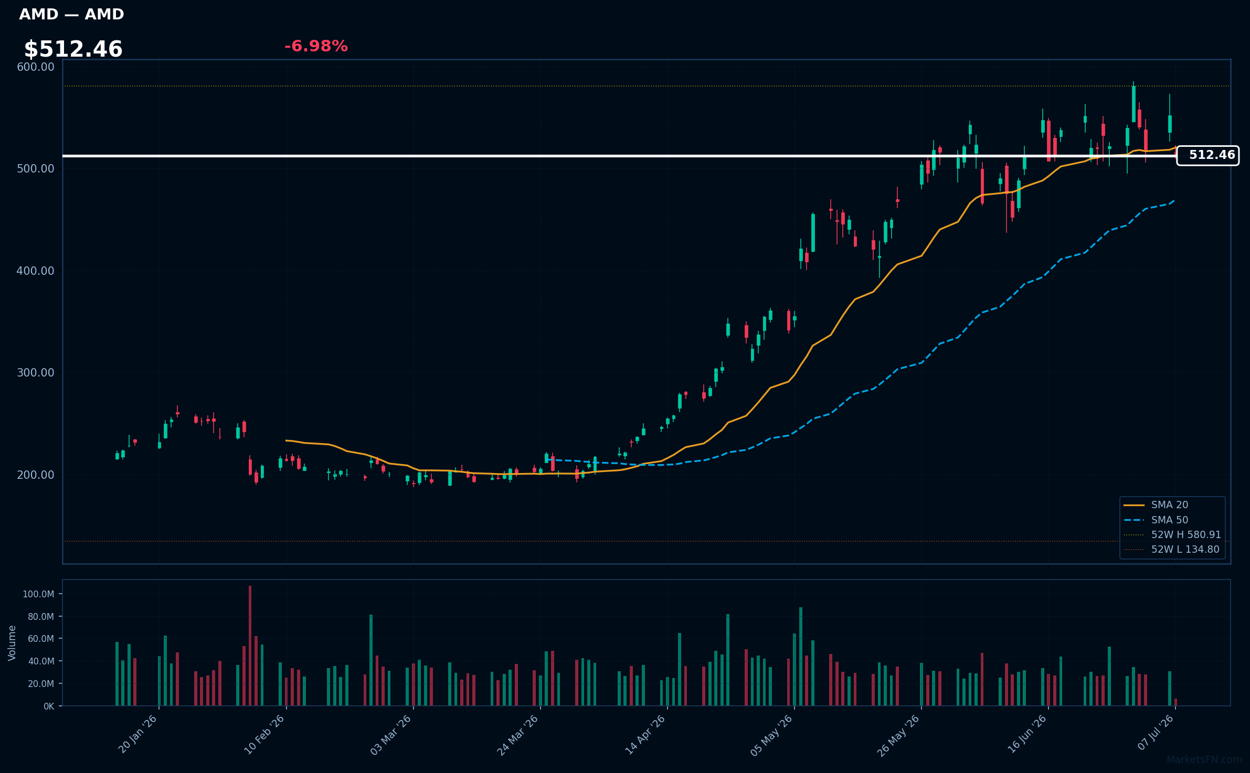
Task: Click the 200.00 price axis label
Action: 36,475
